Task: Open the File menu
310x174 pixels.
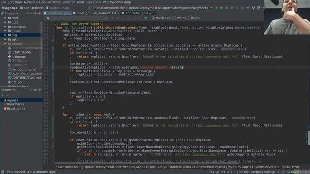Action: point(3,2)
